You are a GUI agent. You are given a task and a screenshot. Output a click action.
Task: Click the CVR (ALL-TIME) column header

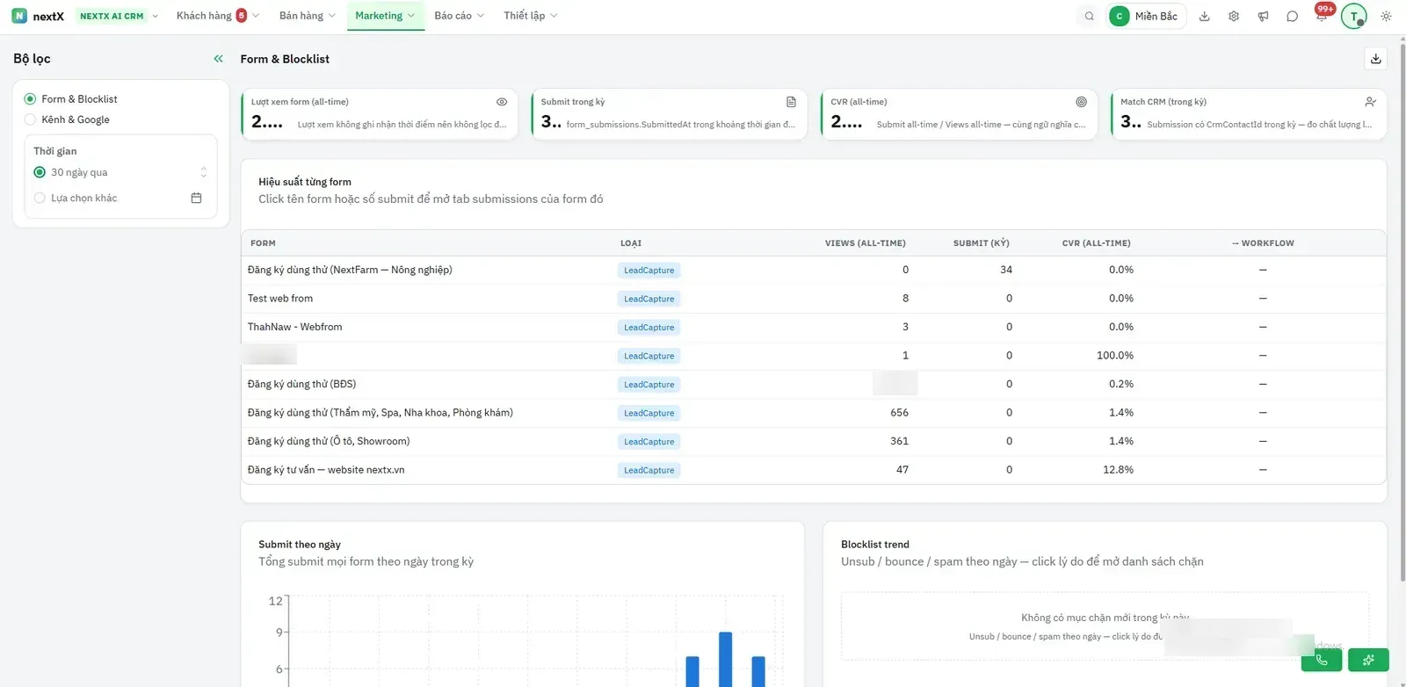[1096, 243]
